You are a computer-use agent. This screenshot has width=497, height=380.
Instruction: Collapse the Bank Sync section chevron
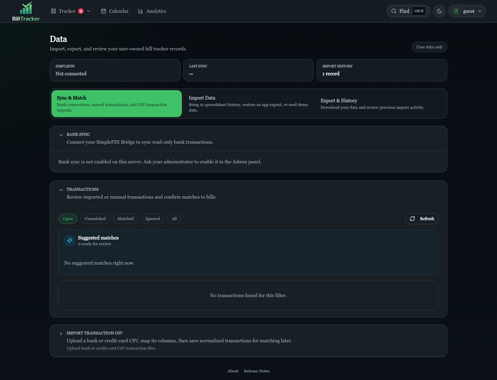click(x=61, y=135)
